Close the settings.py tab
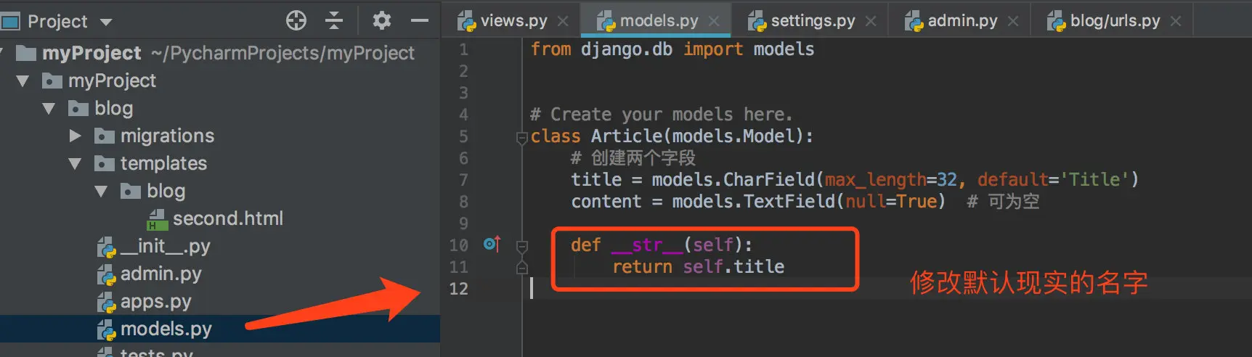This screenshot has width=1252, height=357. [x=871, y=22]
